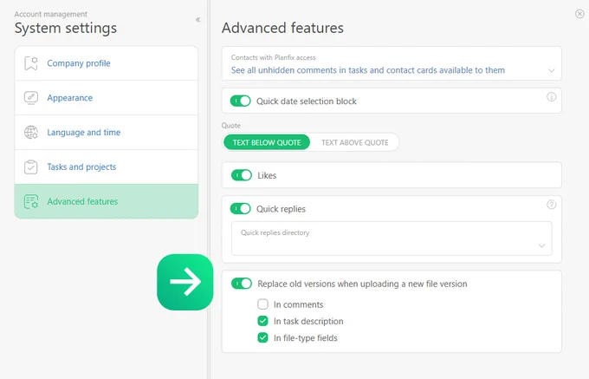Close the settings panel with X icon
The height and width of the screenshot is (379, 589).
(x=579, y=14)
